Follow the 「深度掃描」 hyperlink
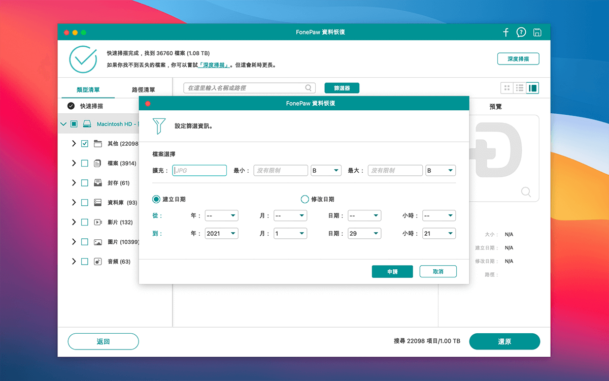The height and width of the screenshot is (381, 609). tap(214, 65)
